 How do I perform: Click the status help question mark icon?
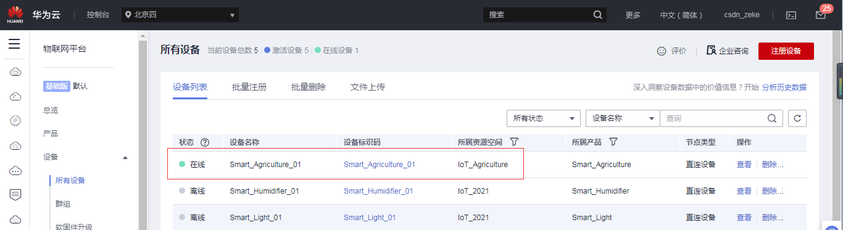[205, 142]
